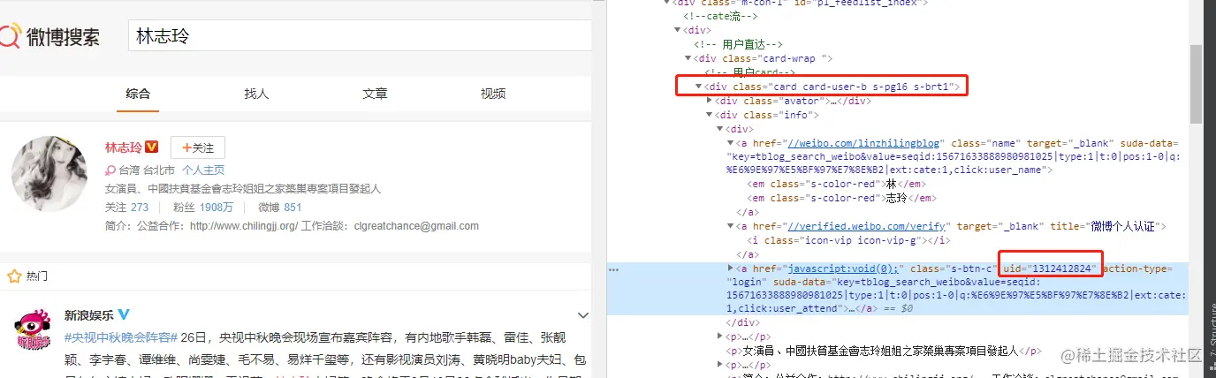Image resolution: width=1216 pixels, height=378 pixels.
Task: Select the i class icon-vip icon-vip-g element
Action: click(850, 240)
